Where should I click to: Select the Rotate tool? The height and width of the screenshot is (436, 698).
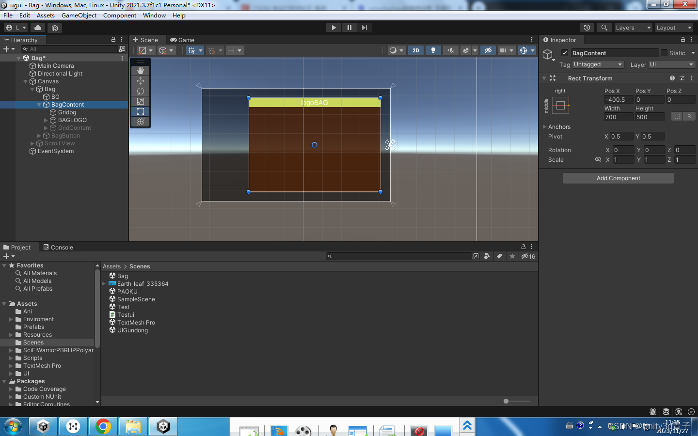pos(141,91)
